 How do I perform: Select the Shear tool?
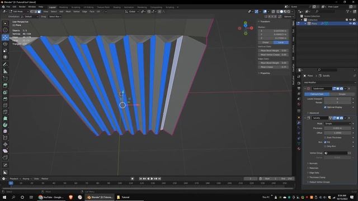click(5, 151)
